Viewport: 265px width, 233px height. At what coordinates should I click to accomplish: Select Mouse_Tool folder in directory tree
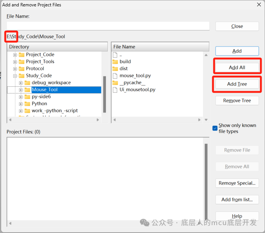44,90
